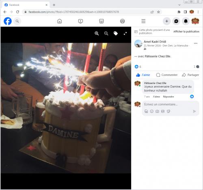
Task: Click the plus Create button
Action: point(167,21)
